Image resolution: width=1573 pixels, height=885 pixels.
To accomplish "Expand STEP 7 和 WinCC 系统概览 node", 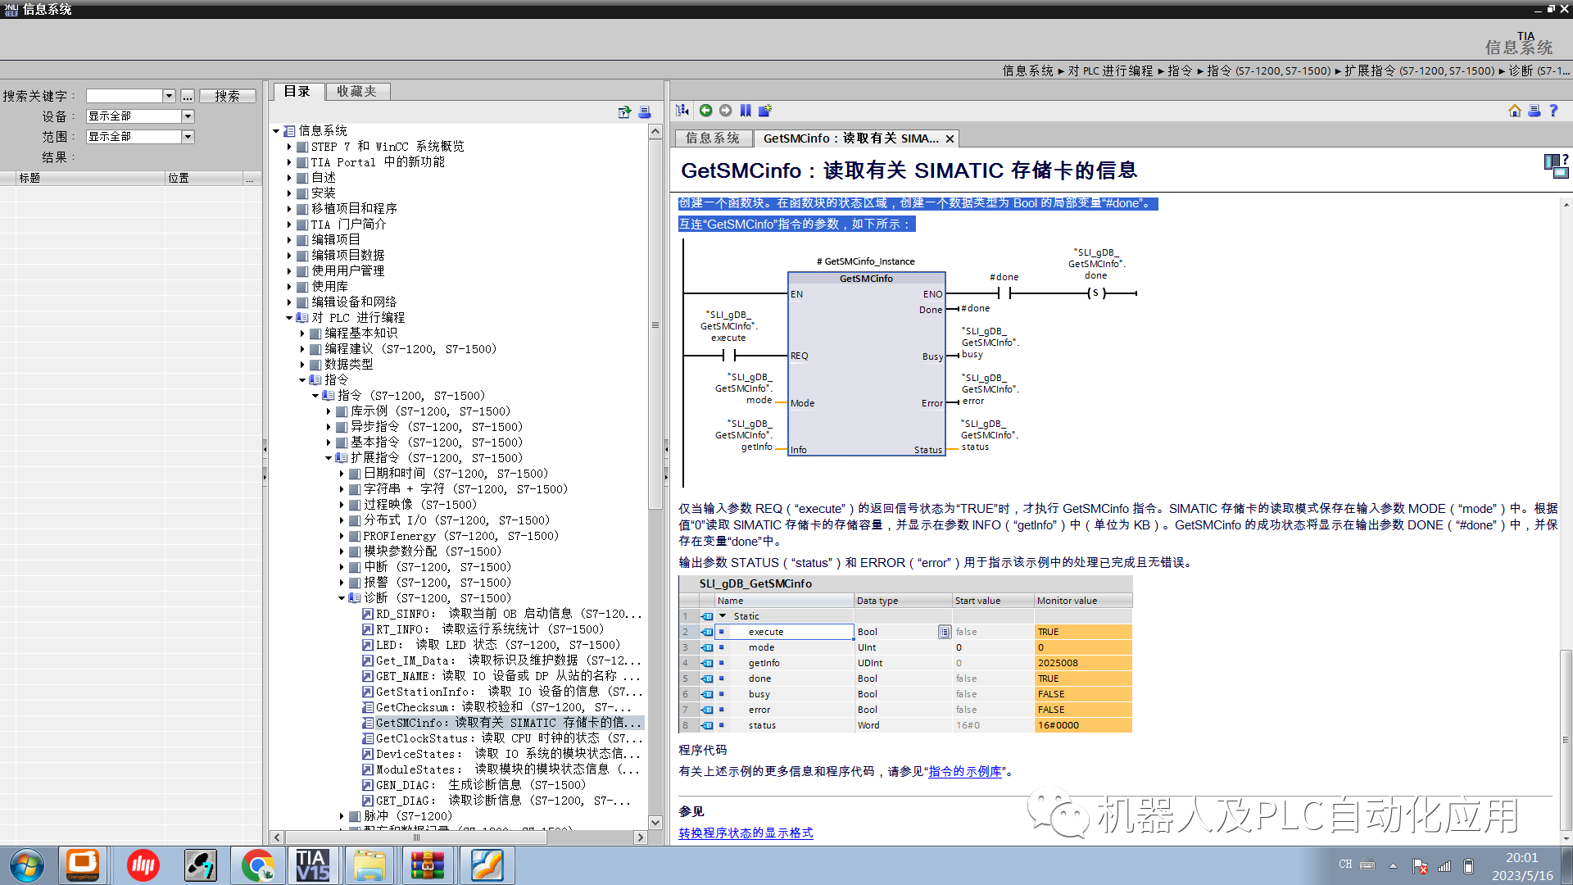I will pos(289,147).
